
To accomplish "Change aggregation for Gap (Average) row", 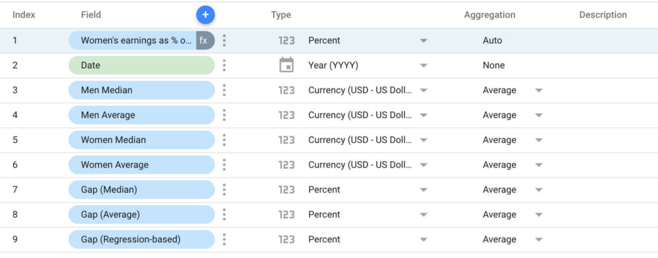I will (x=538, y=215).
